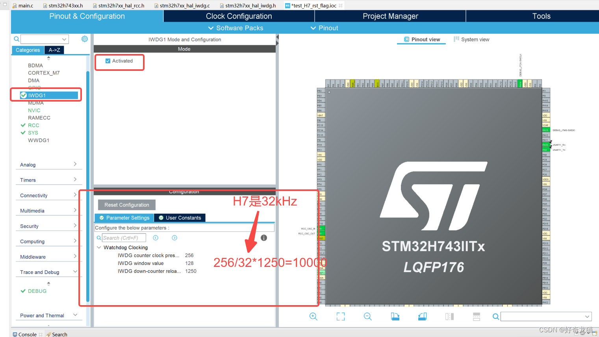599x337 pixels.
Task: Switch to A->Z sorting tab
Action: 54,50
